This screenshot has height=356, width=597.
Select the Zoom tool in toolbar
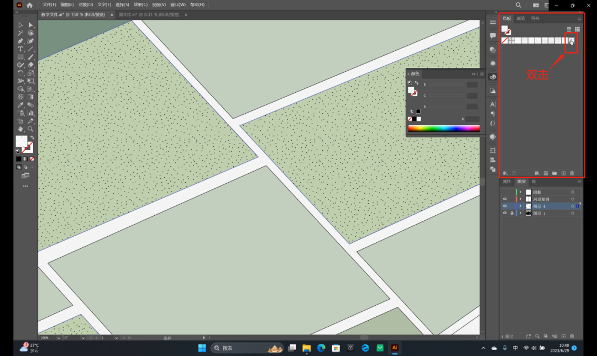[31, 129]
